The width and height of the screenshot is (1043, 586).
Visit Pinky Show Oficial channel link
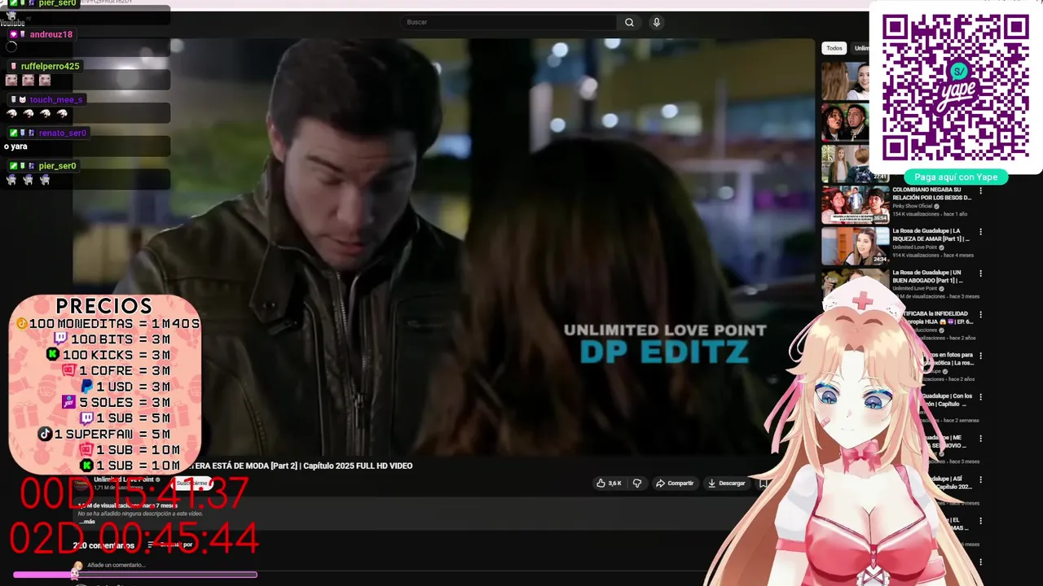912,206
